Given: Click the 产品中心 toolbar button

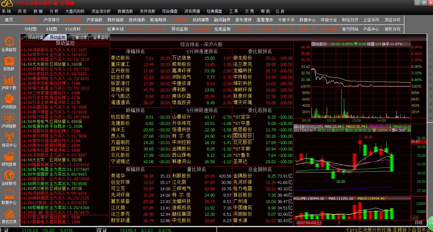Looking at the screenshot, I should click(372, 29).
